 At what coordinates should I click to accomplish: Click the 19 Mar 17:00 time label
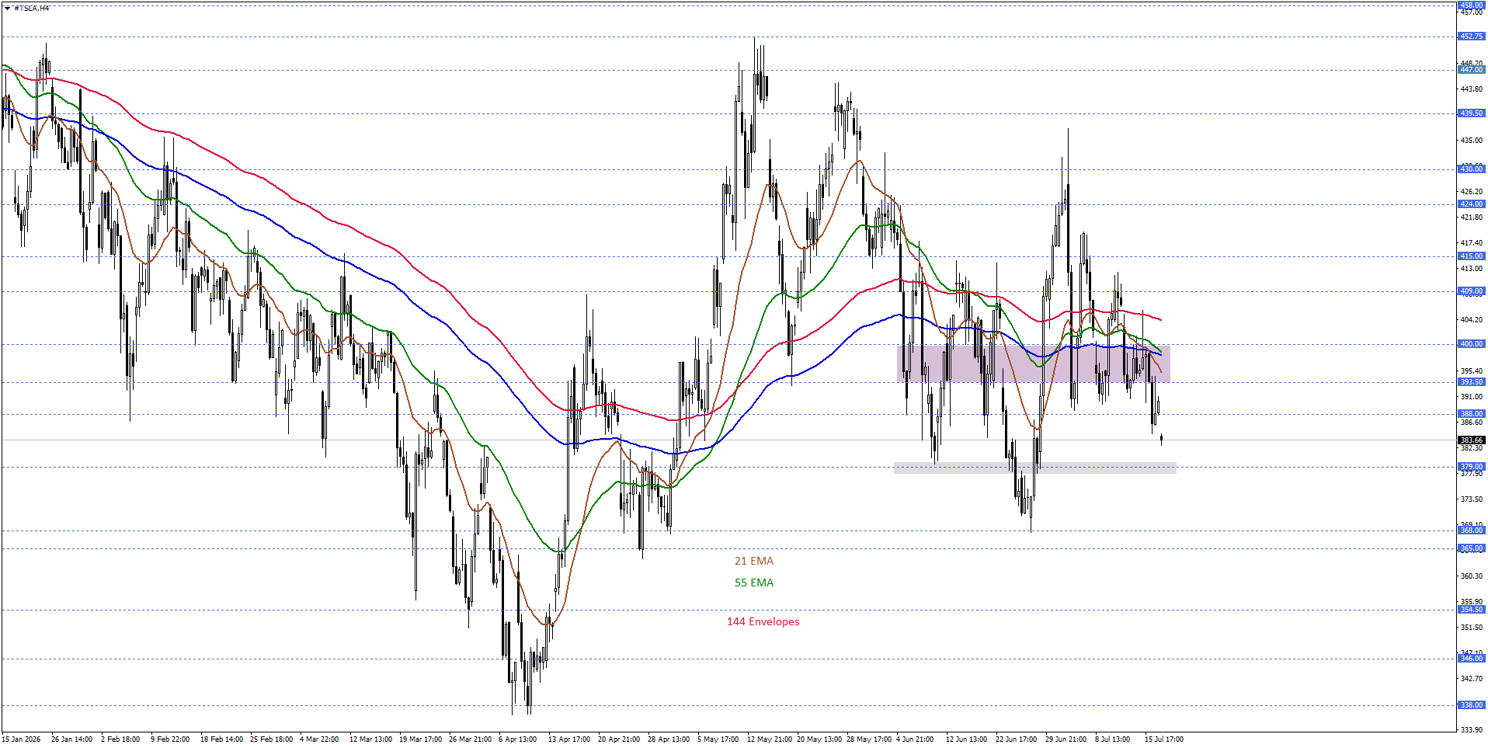pos(420,739)
